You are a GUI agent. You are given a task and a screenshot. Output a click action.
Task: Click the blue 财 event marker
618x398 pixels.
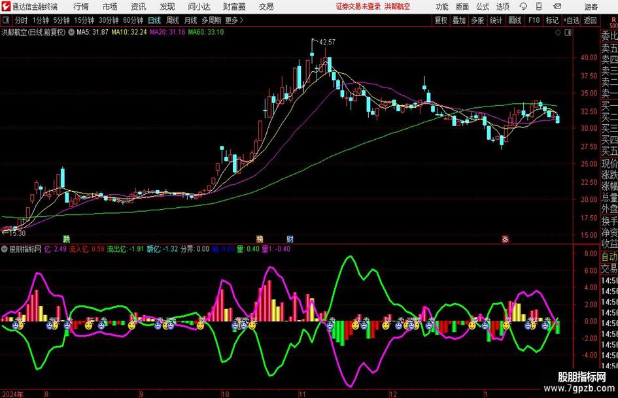[x=290, y=239]
